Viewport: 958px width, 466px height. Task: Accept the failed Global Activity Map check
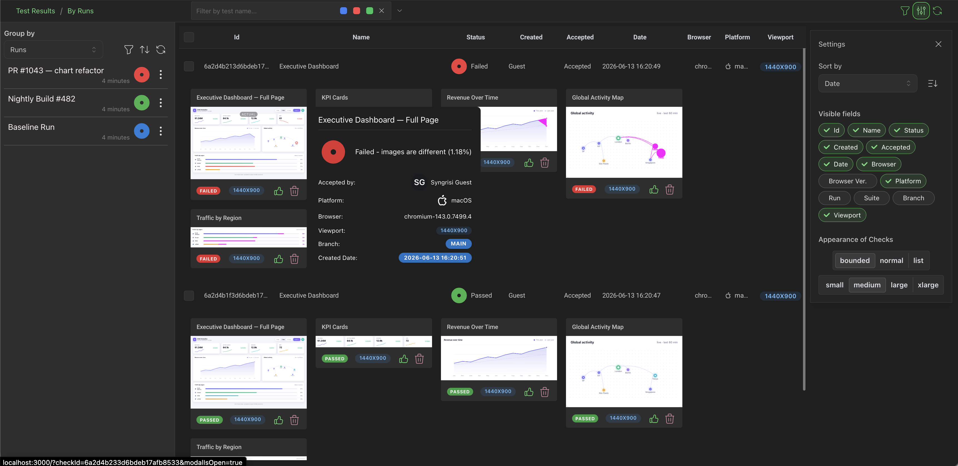tap(654, 189)
